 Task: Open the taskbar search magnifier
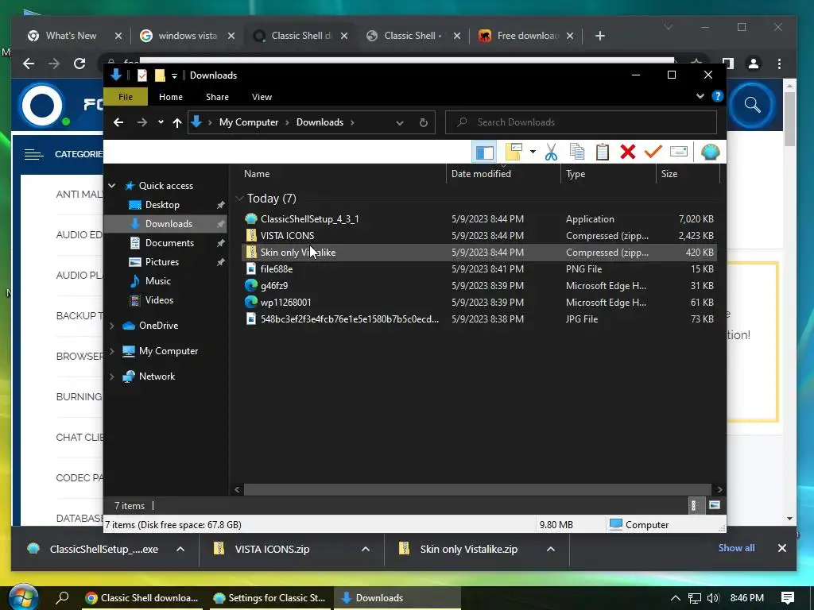(62, 598)
